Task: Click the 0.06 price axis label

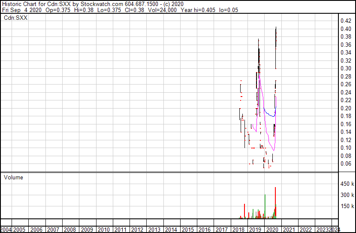Action: 346,164
